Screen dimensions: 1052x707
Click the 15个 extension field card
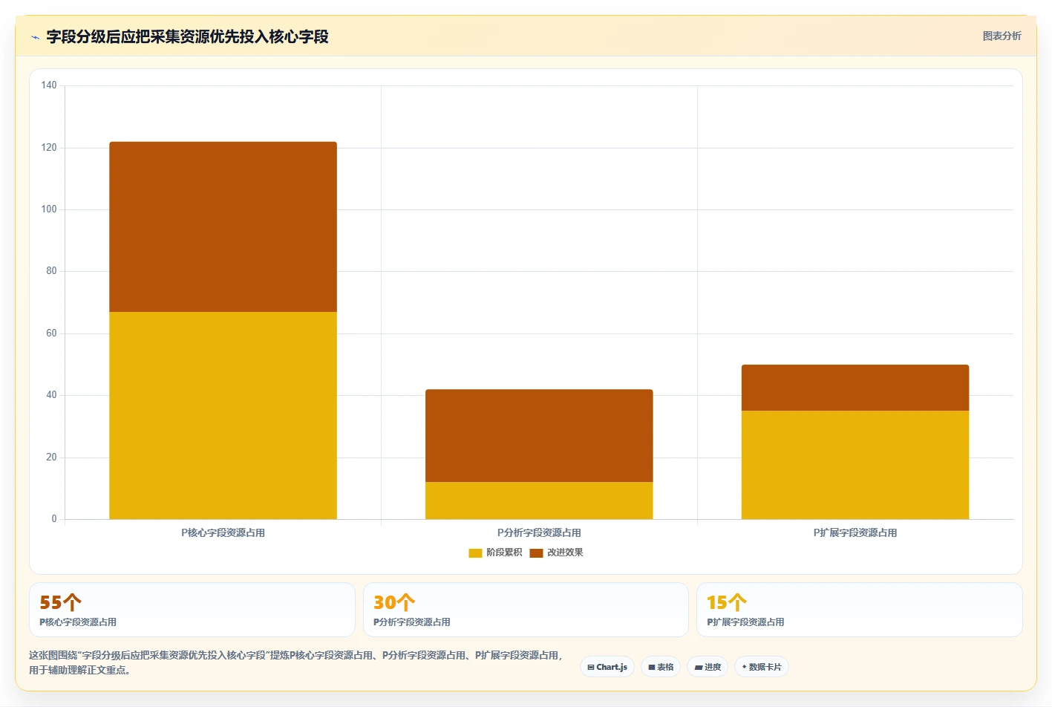click(860, 610)
